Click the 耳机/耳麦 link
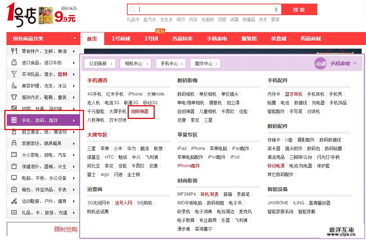 pyautogui.click(x=210, y=194)
